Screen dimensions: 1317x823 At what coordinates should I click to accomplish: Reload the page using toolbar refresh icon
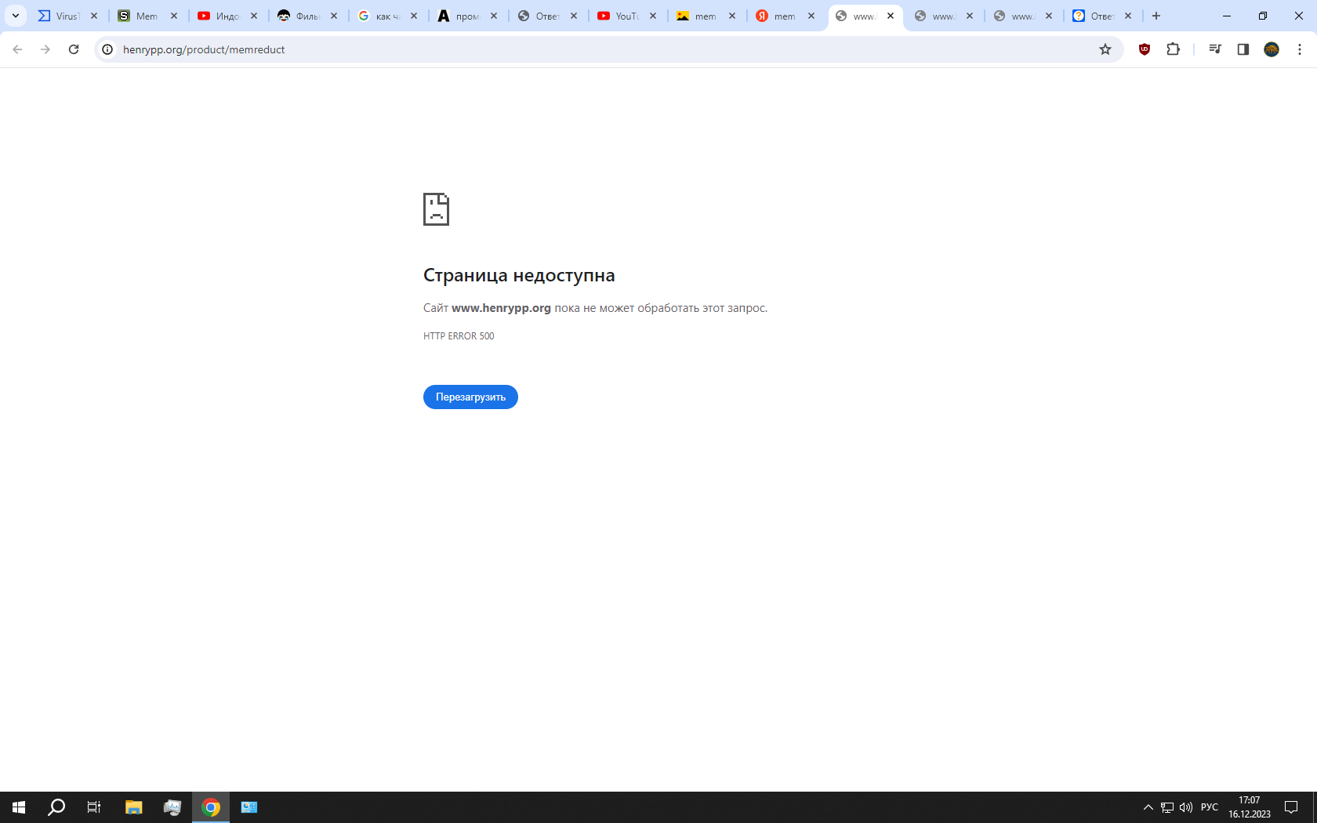[x=74, y=49]
